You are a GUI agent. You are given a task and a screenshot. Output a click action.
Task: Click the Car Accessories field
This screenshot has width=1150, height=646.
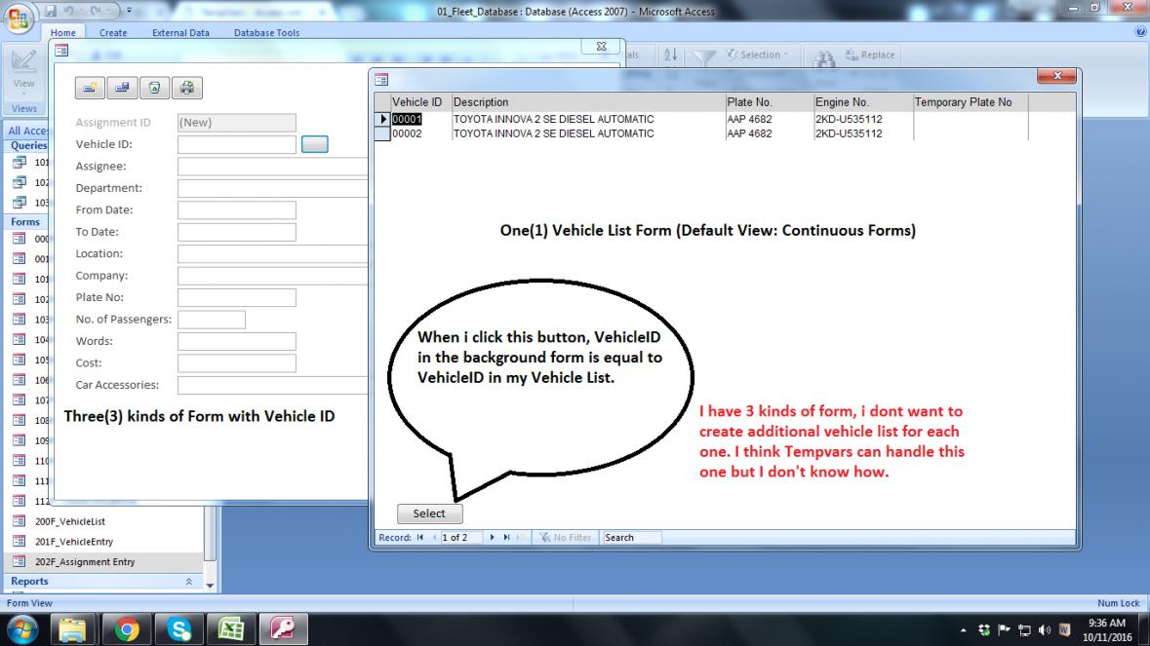coord(273,385)
